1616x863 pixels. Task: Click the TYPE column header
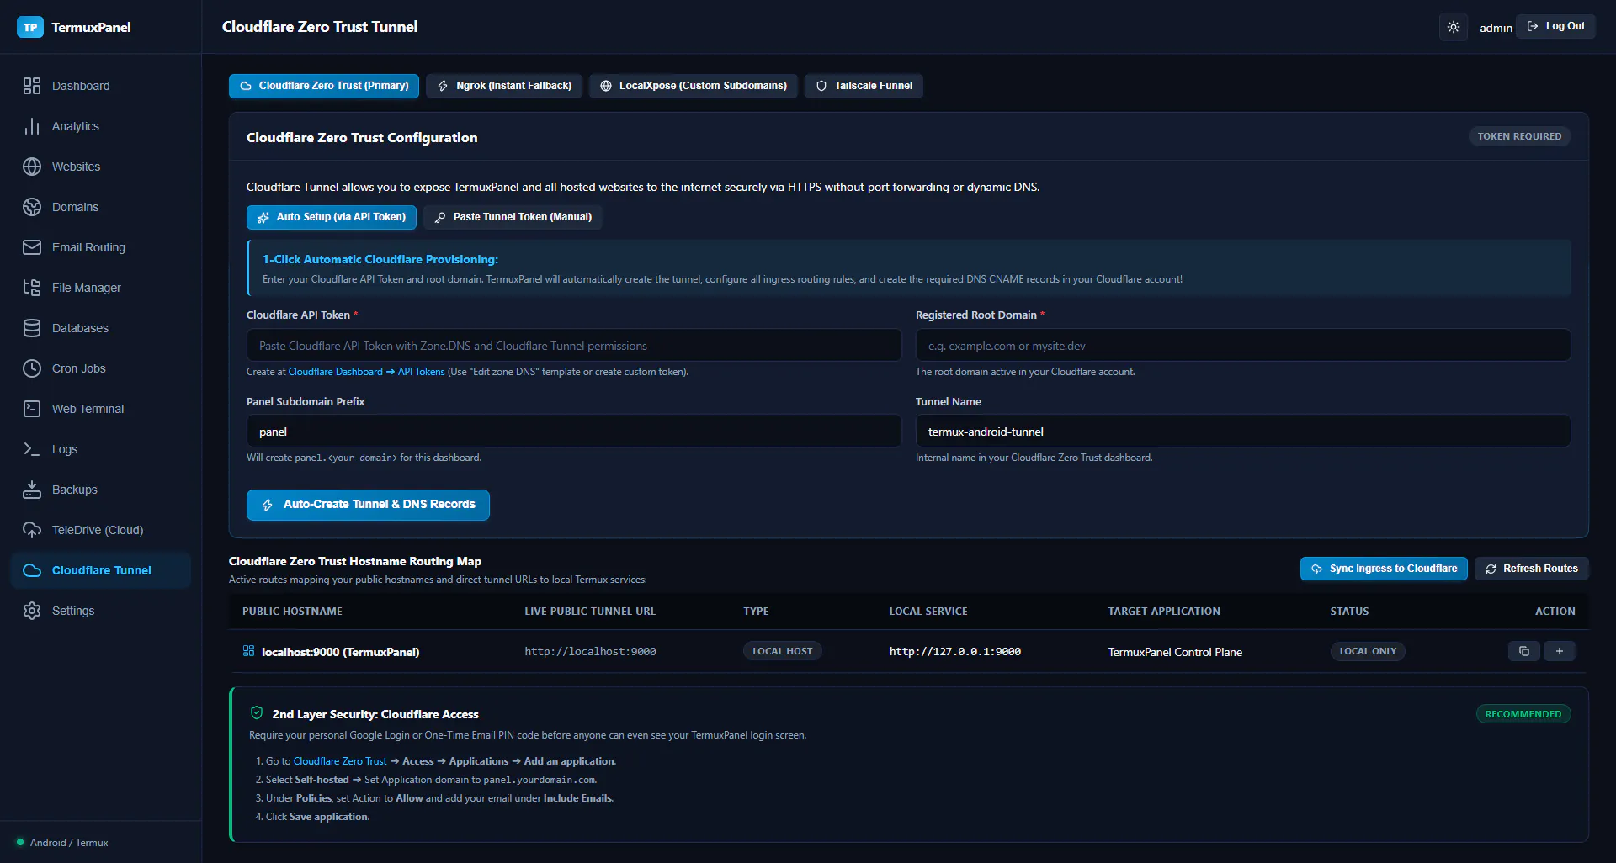pyautogui.click(x=756, y=612)
